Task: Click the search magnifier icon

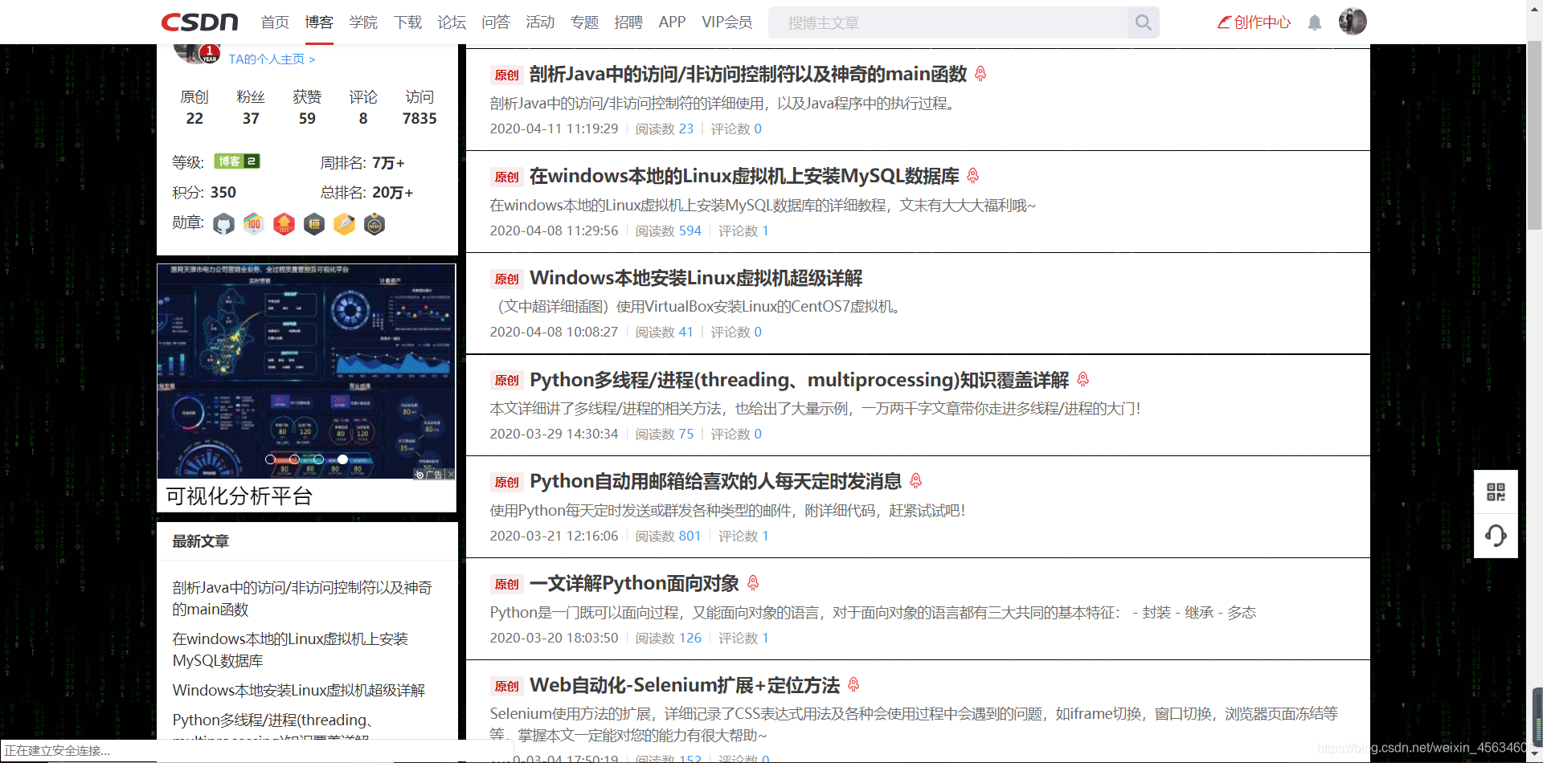Action: (1143, 22)
